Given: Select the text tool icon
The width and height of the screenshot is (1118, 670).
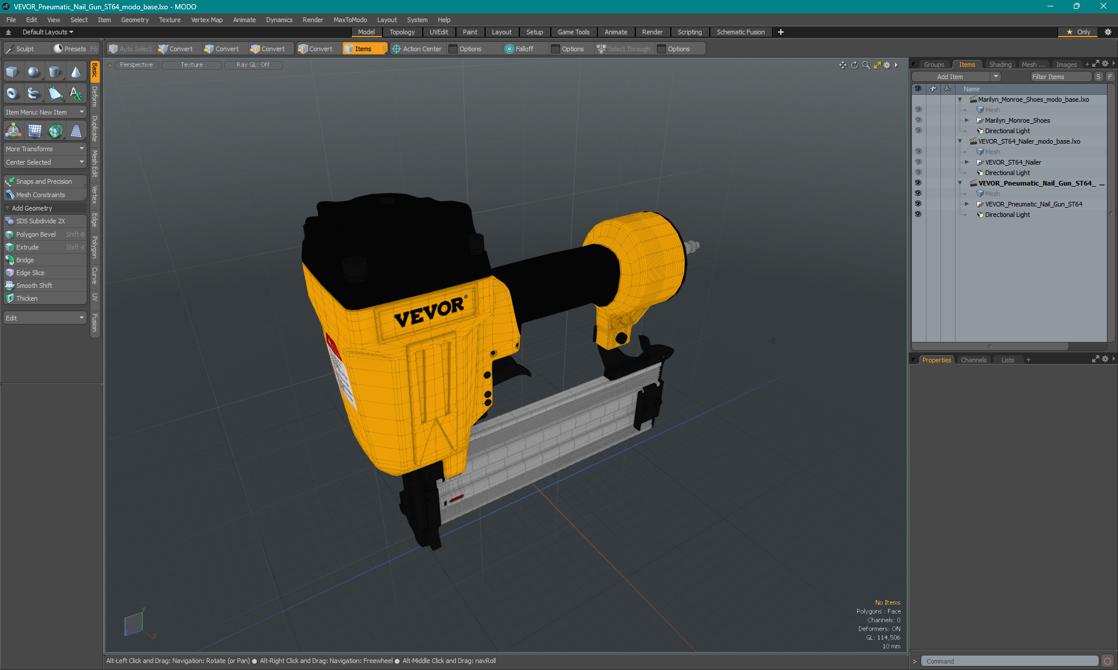Looking at the screenshot, I should click(76, 93).
